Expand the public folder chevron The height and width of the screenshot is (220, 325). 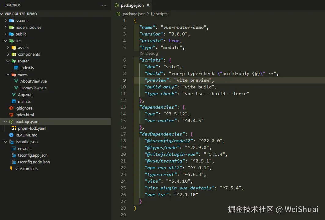pyautogui.click(x=5, y=34)
